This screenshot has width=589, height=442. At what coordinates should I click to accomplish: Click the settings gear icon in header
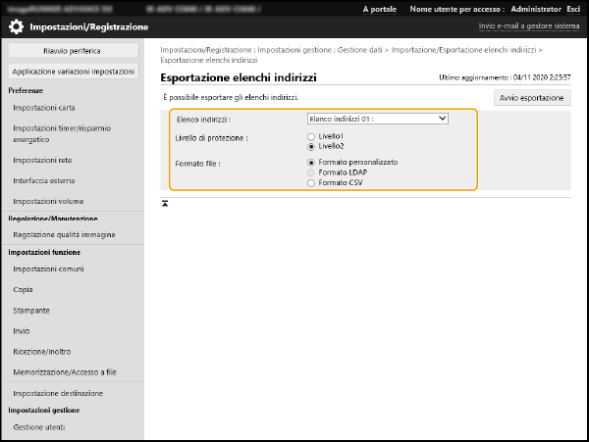point(17,26)
